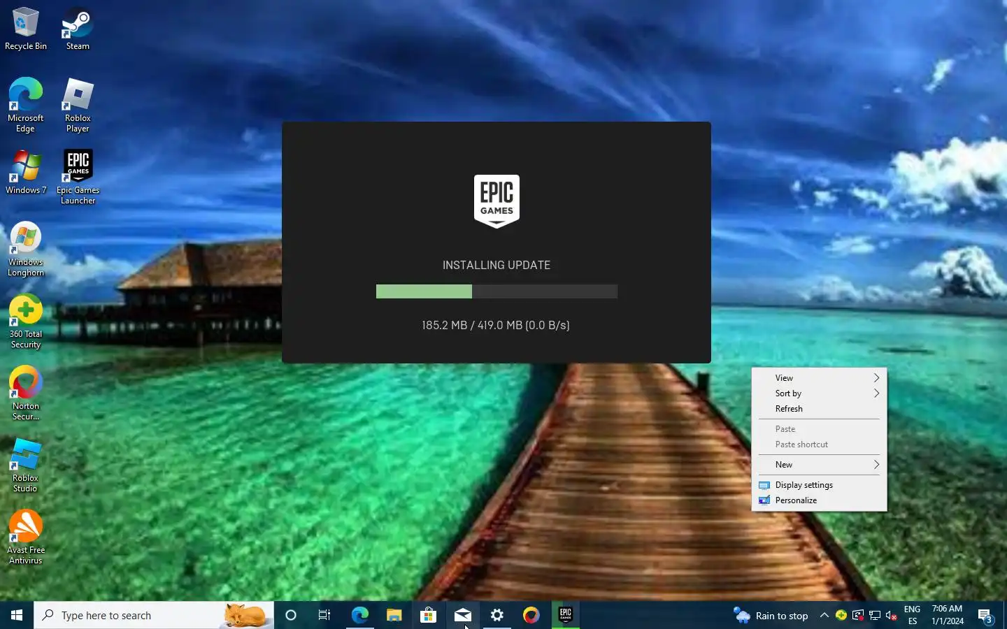1007x629 pixels.
Task: Open Settings gear in the taskbar
Action: 497,615
